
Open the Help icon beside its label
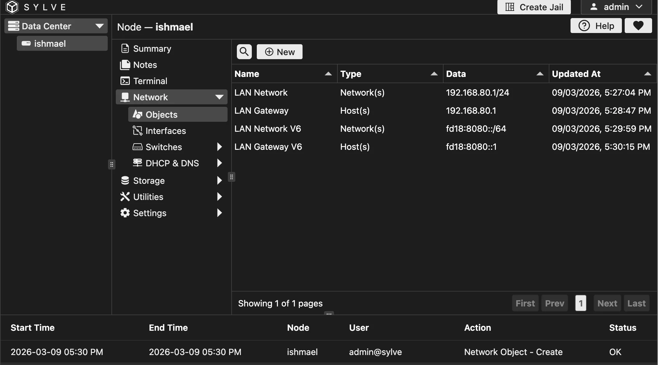click(584, 26)
